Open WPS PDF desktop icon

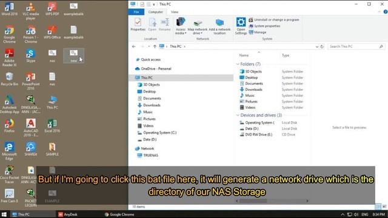click(x=52, y=9)
